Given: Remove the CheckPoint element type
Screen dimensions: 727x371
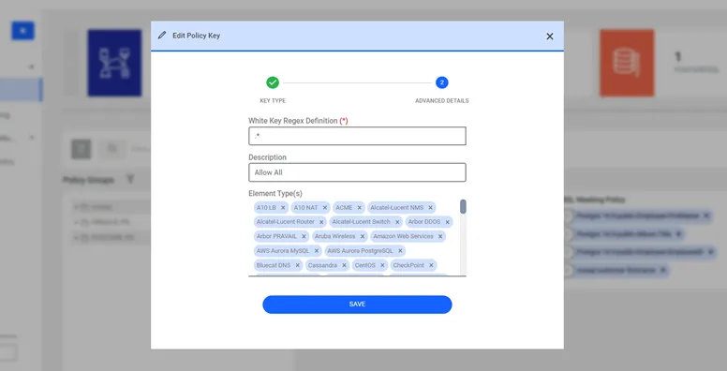Looking at the screenshot, I should click(431, 265).
